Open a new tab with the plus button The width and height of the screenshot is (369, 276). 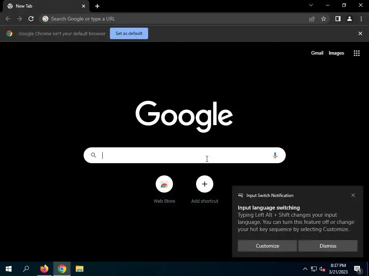[97, 6]
